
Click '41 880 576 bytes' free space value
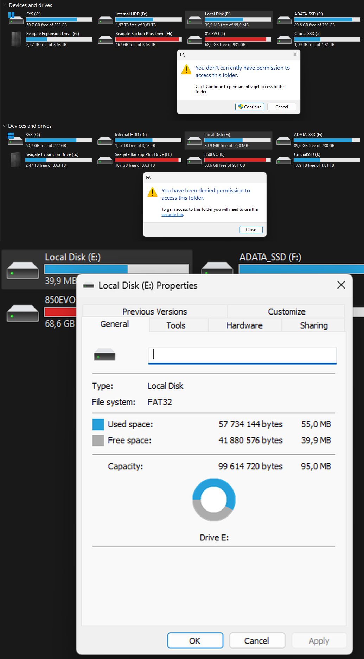pos(250,440)
